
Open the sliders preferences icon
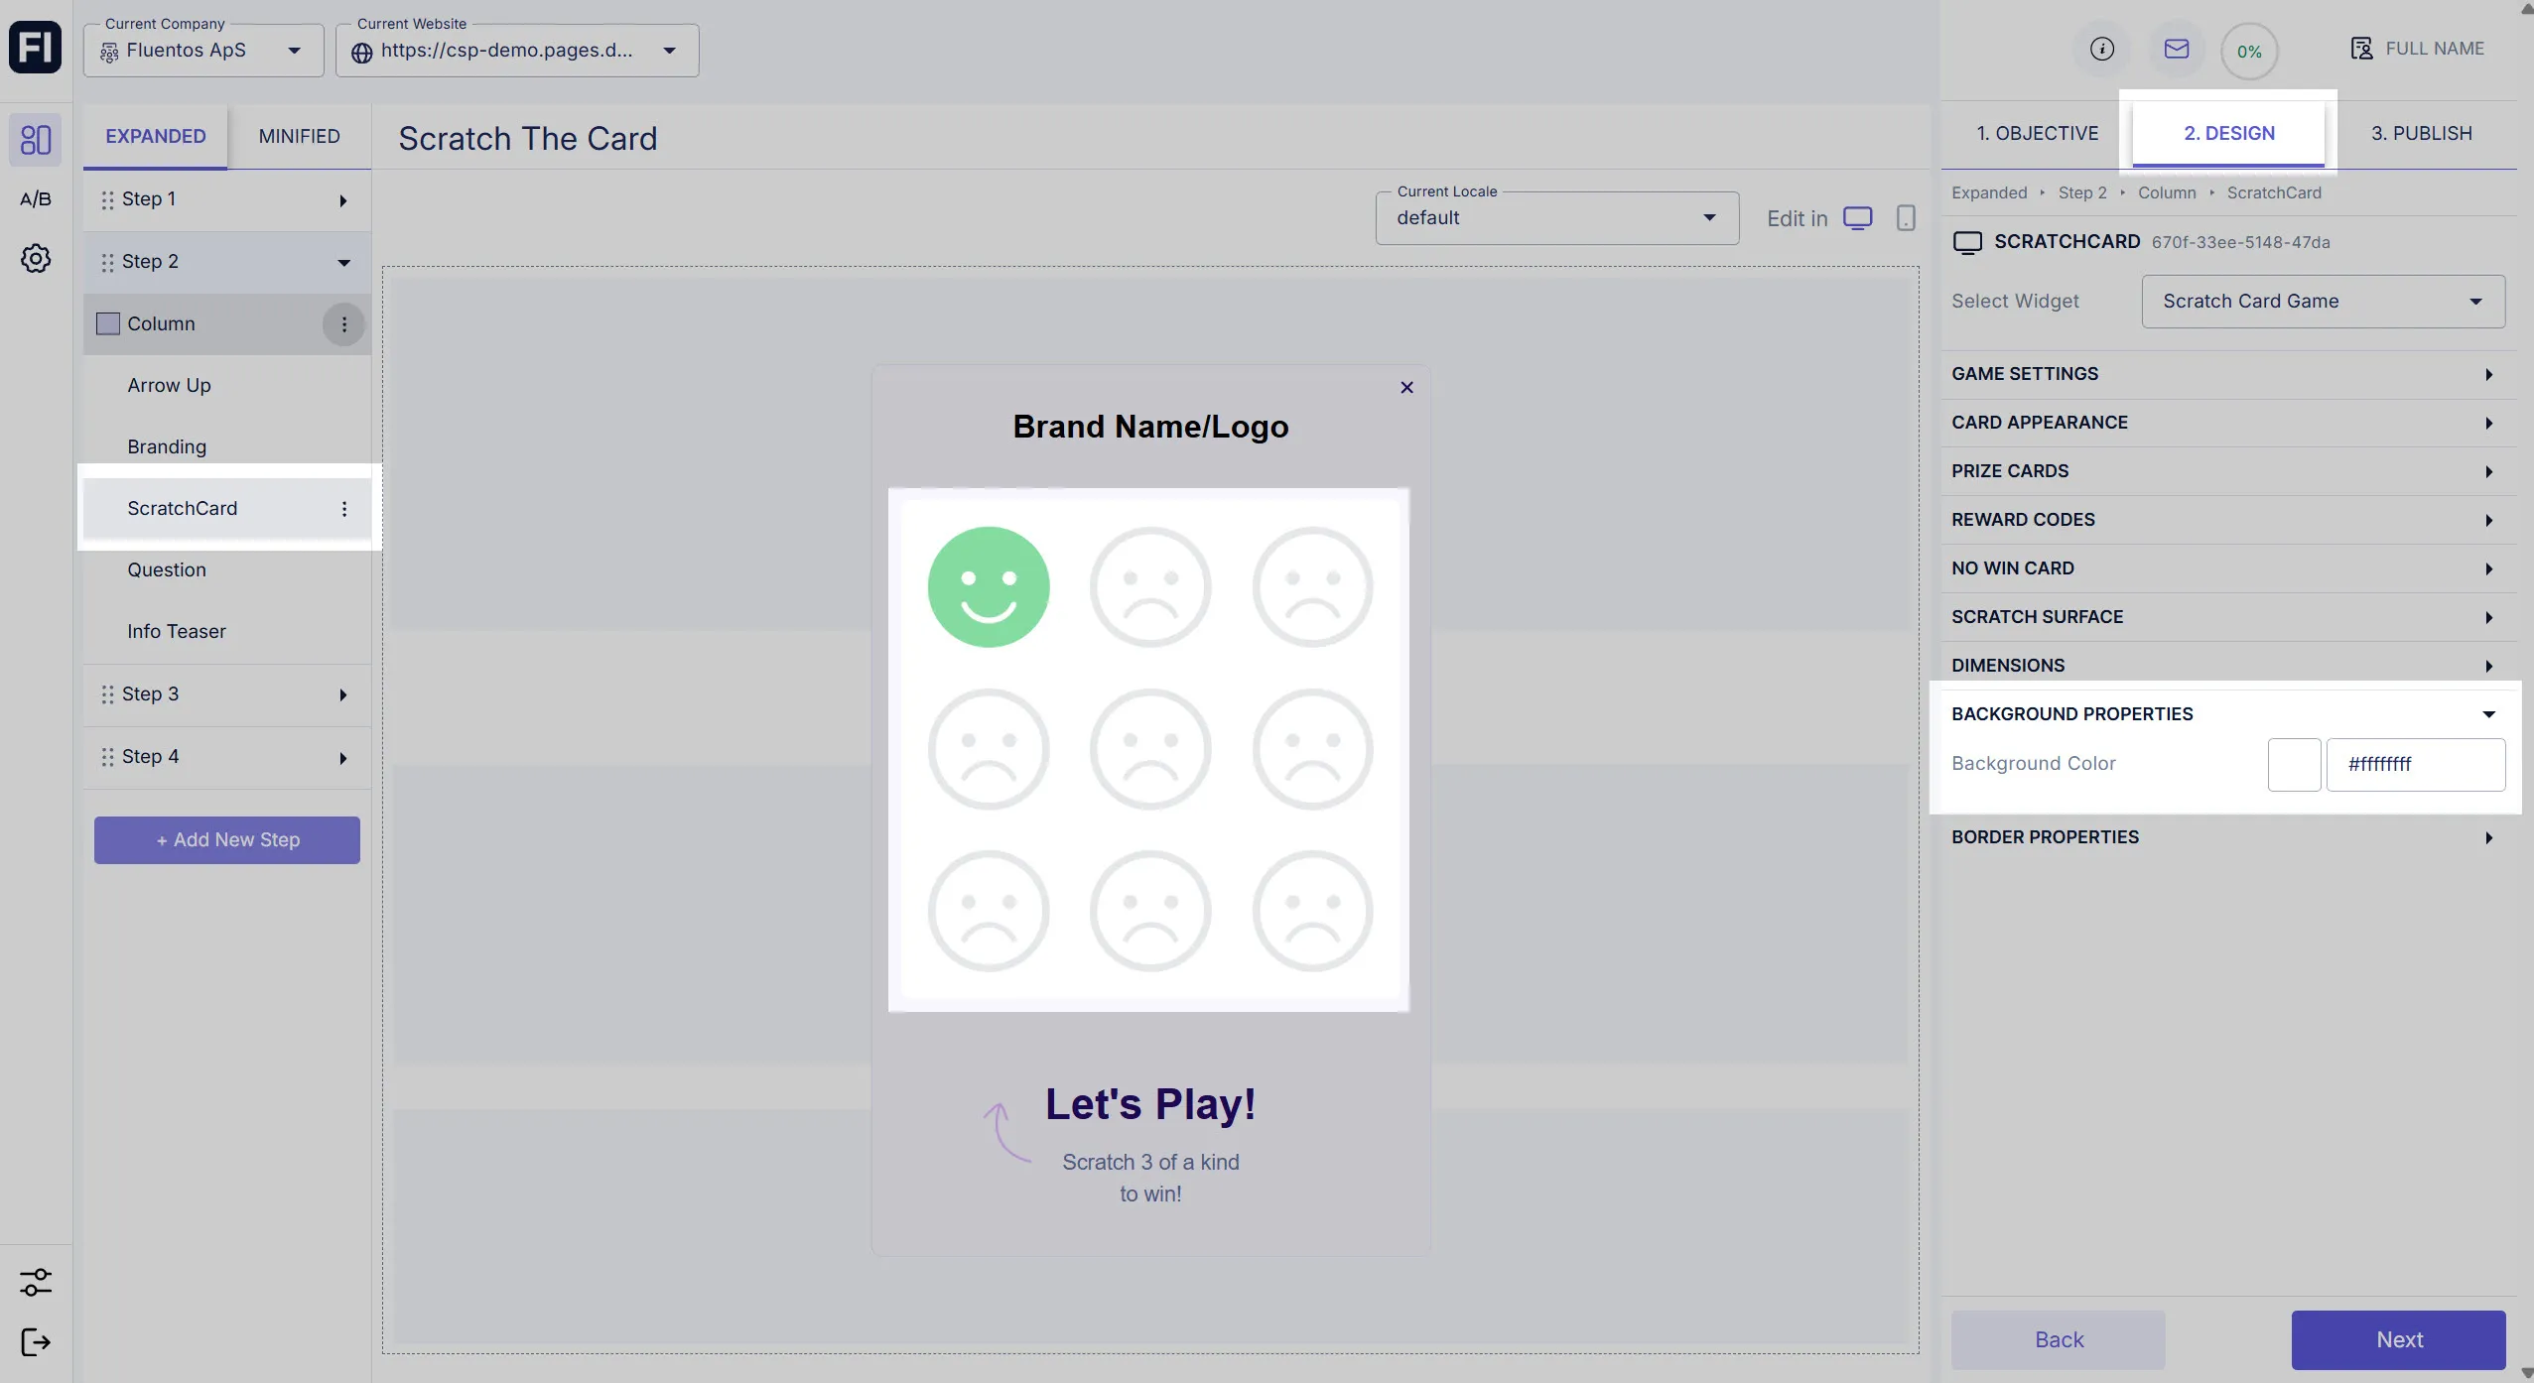tap(36, 1282)
